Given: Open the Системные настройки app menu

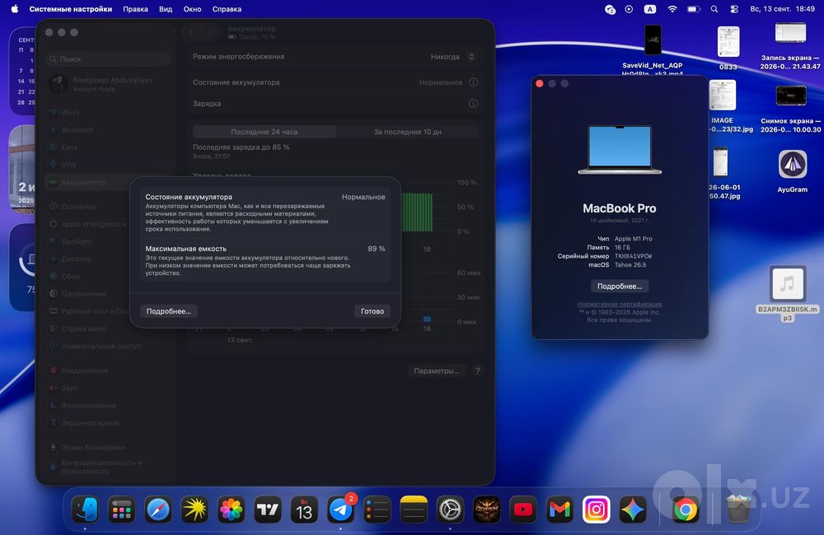Looking at the screenshot, I should [70, 9].
